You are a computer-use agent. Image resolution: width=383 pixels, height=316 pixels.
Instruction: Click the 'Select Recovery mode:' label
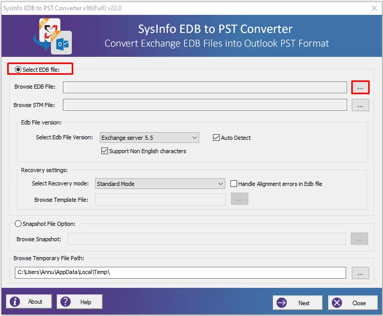60,183
